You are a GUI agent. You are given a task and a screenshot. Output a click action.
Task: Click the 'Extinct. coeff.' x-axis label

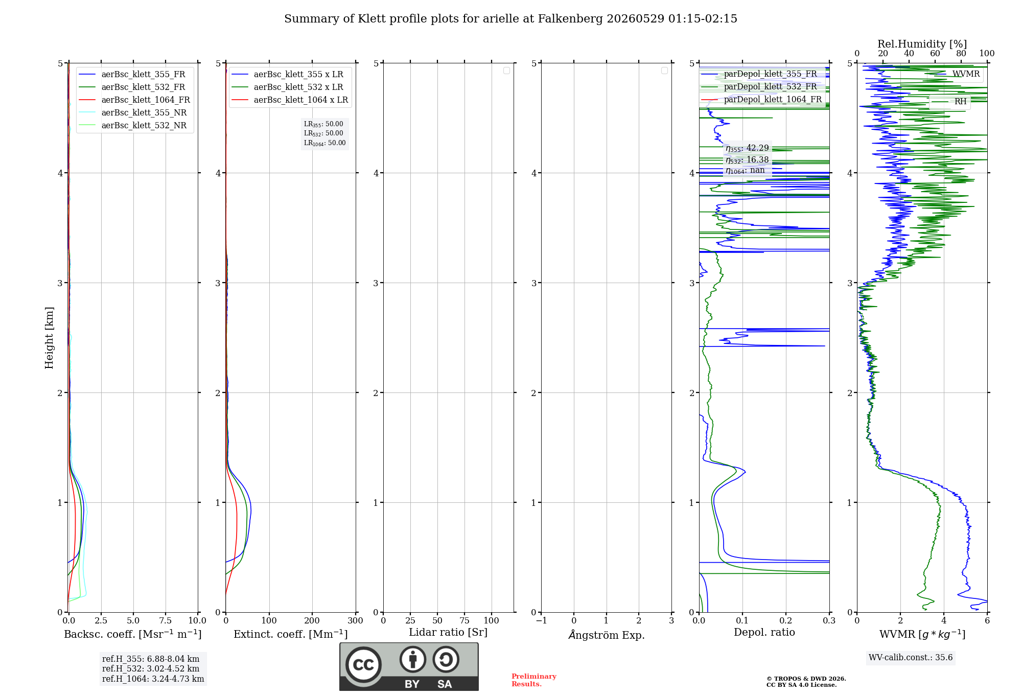point(290,634)
